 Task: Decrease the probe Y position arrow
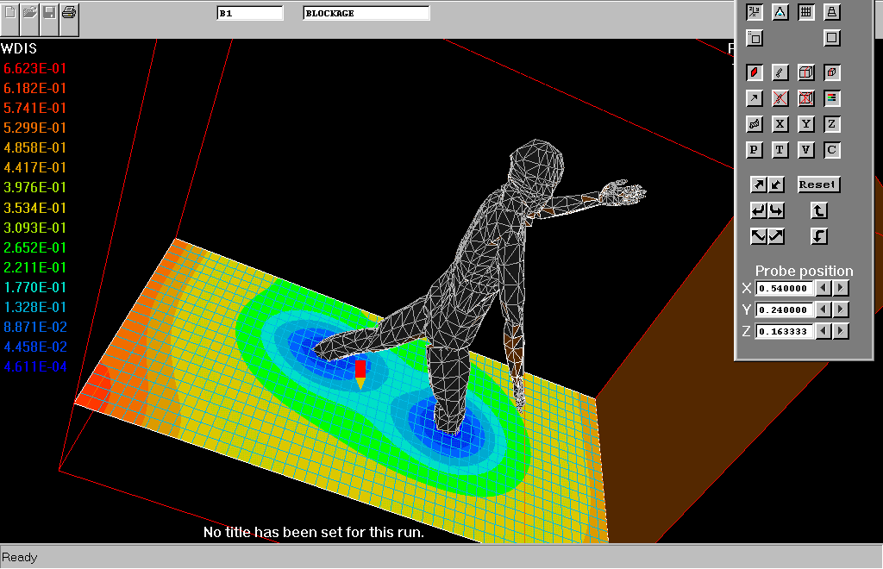(824, 310)
